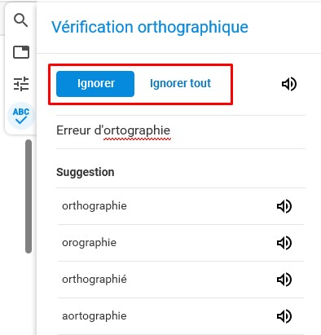Screen dimensions: 321x335
Task: Hear pronunciation of orthographié
Action: pyautogui.click(x=284, y=280)
